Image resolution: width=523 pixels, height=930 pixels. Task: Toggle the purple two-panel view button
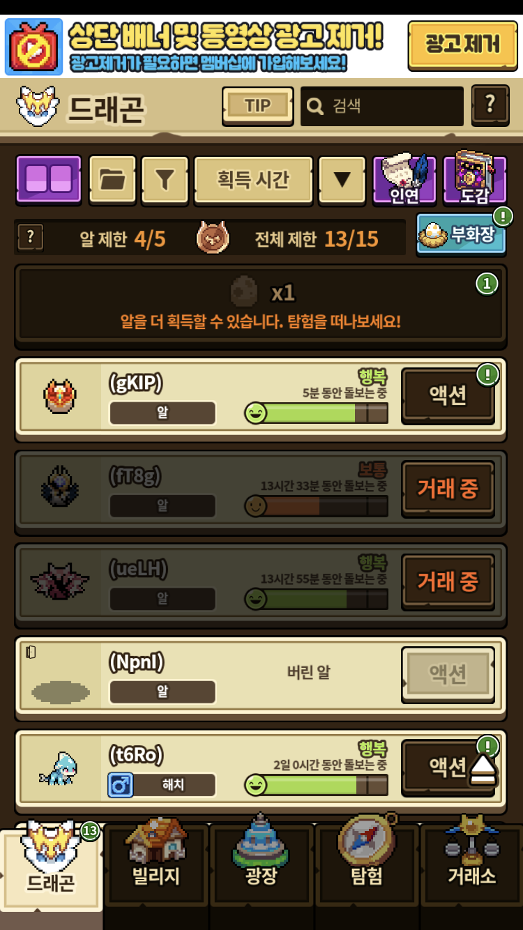click(x=48, y=179)
